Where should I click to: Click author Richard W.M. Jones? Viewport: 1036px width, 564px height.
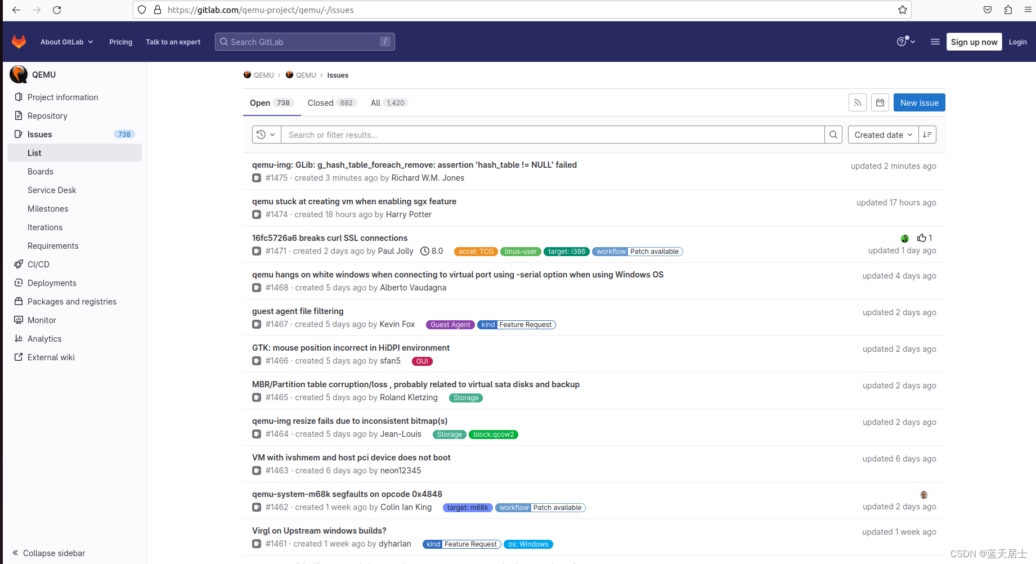(x=428, y=178)
